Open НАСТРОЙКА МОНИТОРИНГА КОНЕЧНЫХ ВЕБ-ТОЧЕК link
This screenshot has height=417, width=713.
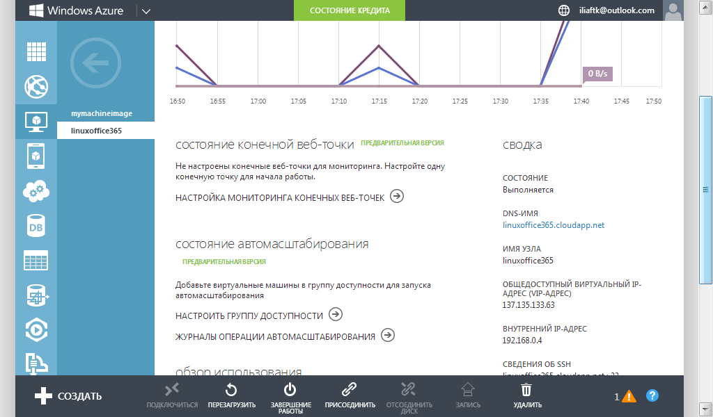[280, 198]
